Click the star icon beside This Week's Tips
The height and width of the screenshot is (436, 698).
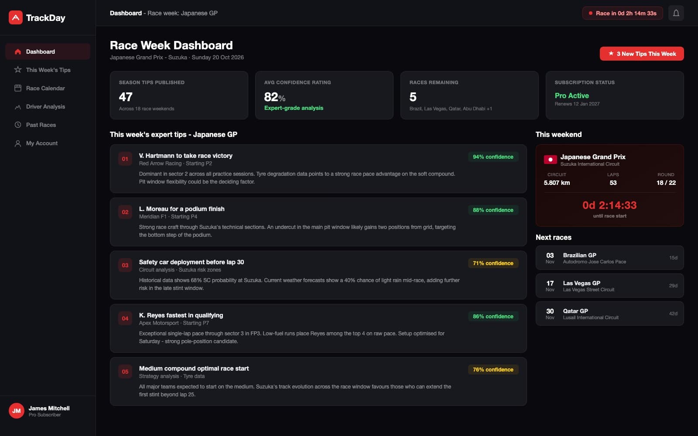(18, 70)
